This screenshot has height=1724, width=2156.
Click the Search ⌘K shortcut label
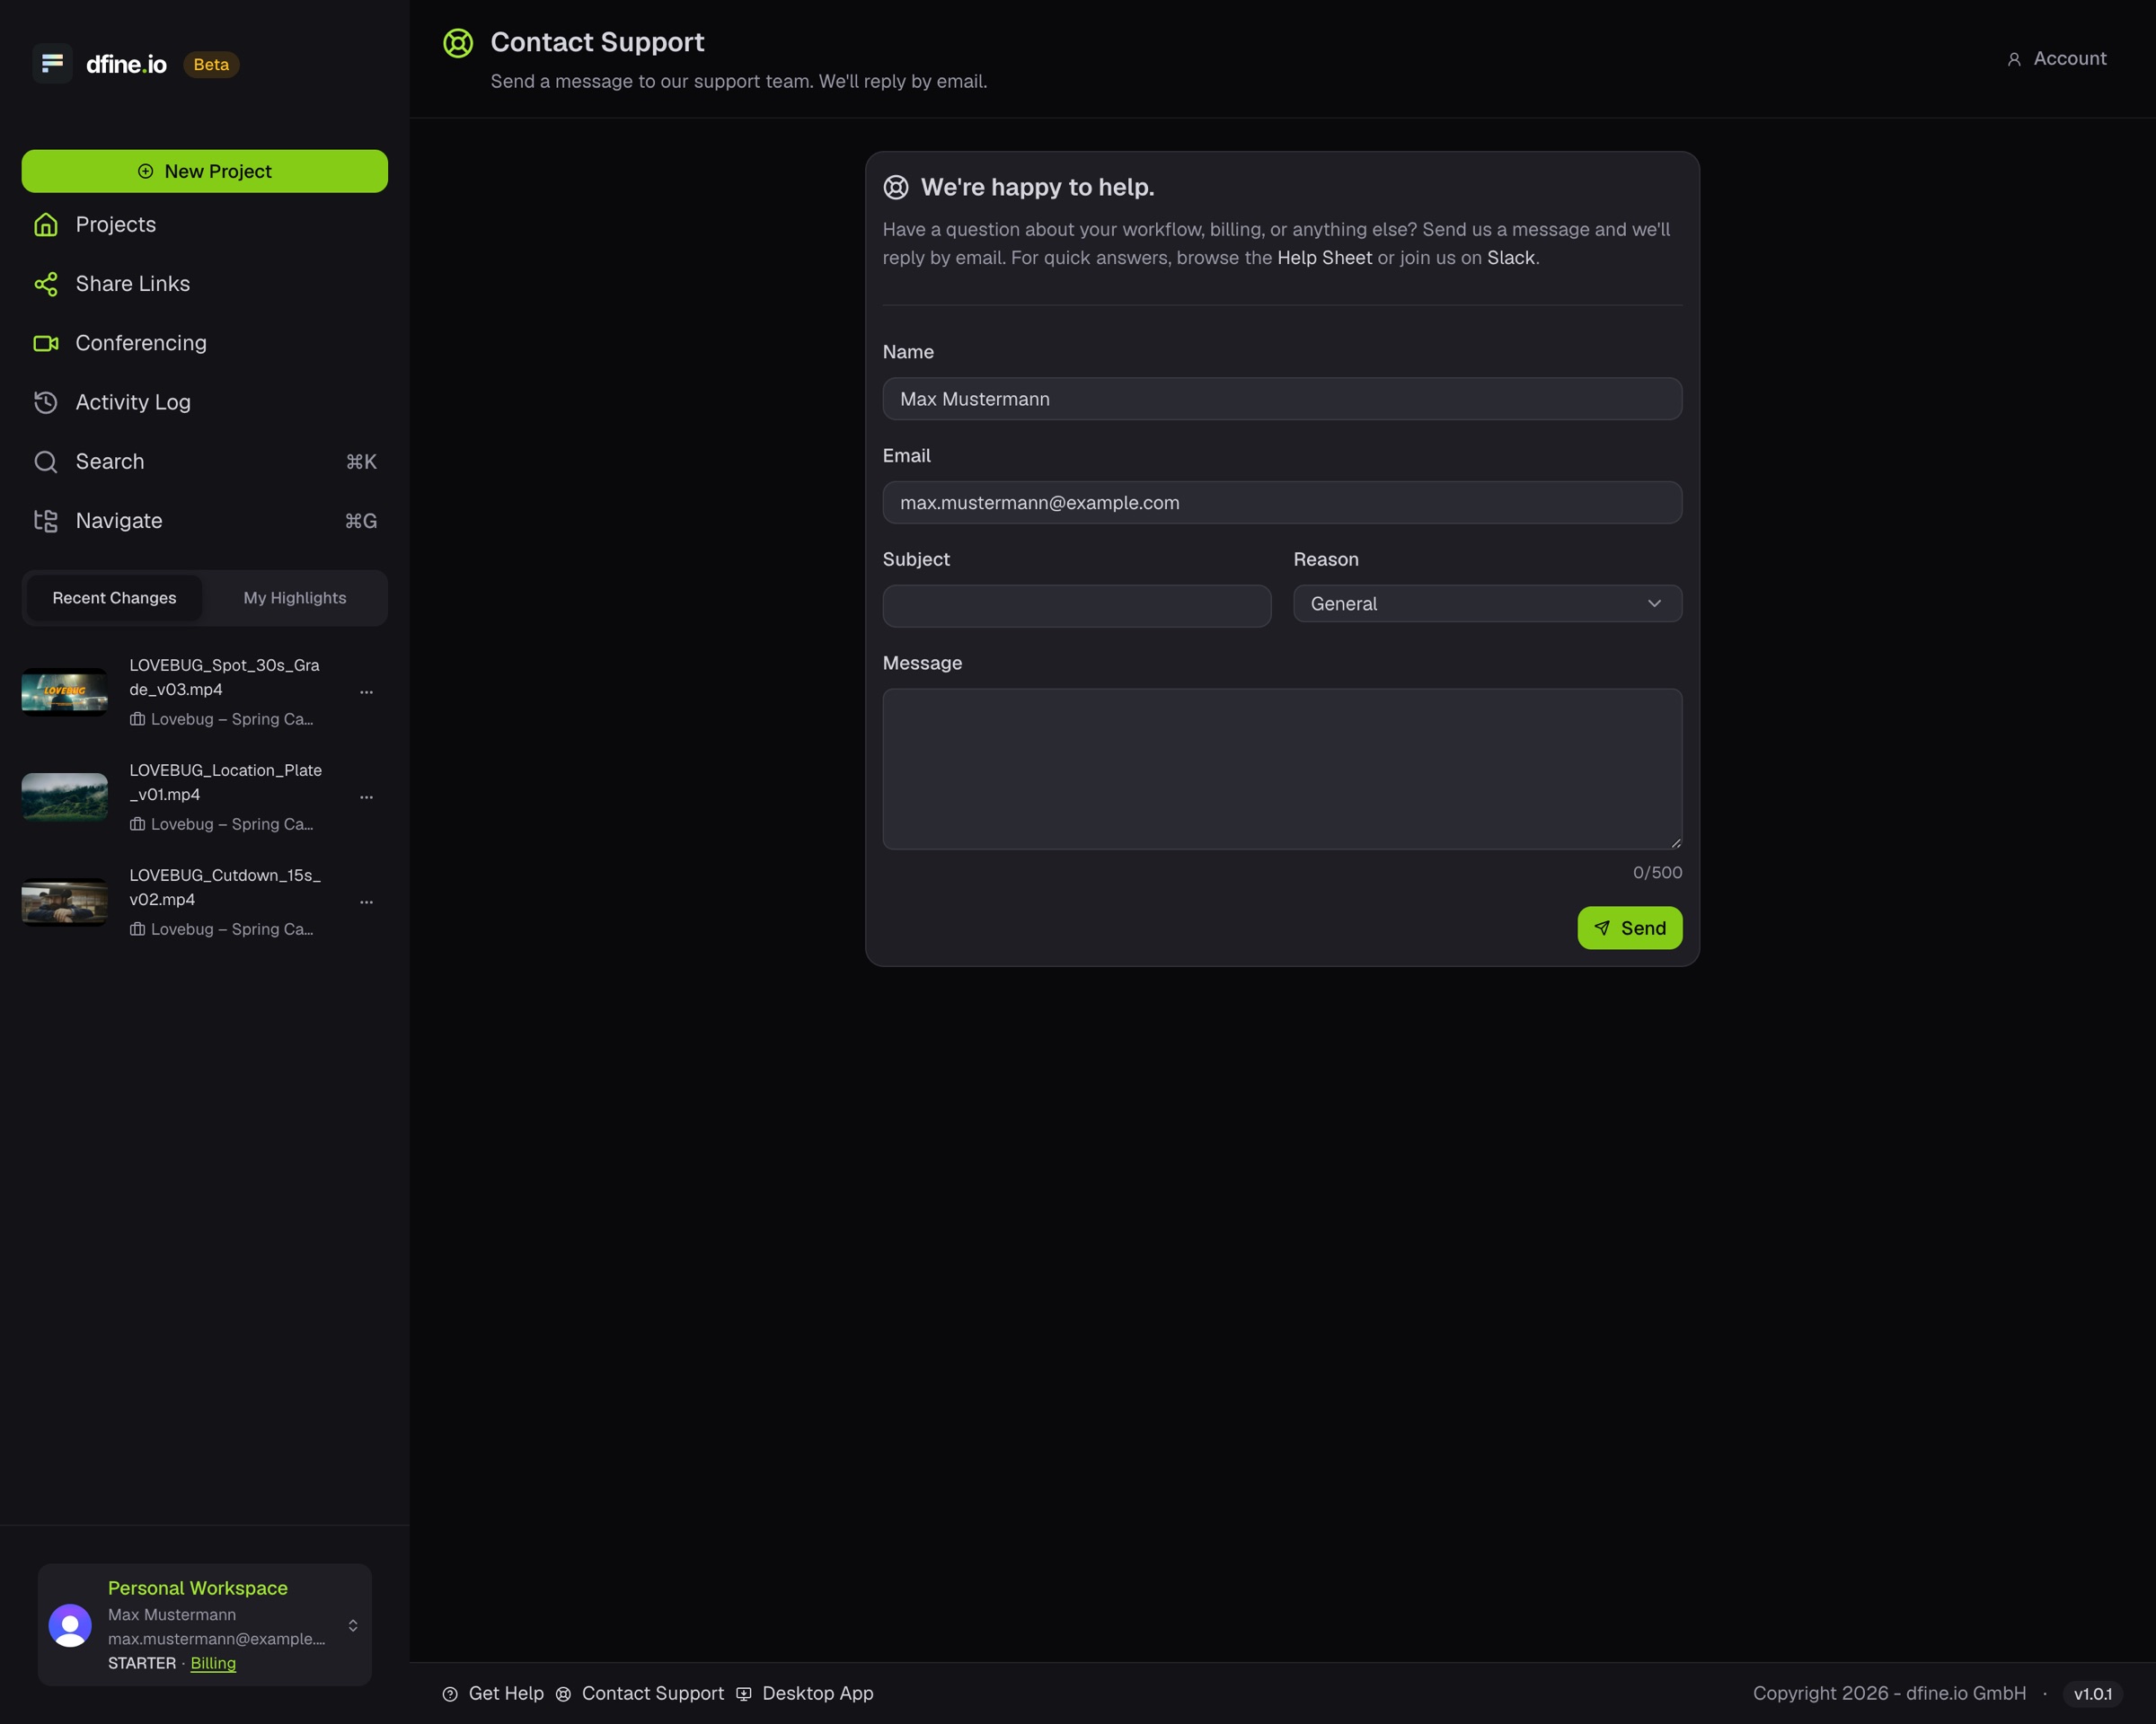pos(361,462)
